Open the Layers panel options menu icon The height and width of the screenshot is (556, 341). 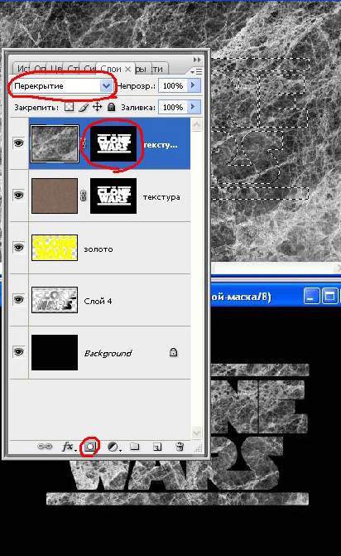tap(196, 71)
